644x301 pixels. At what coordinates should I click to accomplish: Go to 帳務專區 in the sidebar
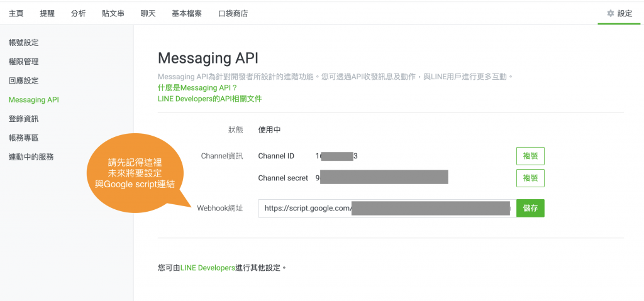pyautogui.click(x=24, y=138)
